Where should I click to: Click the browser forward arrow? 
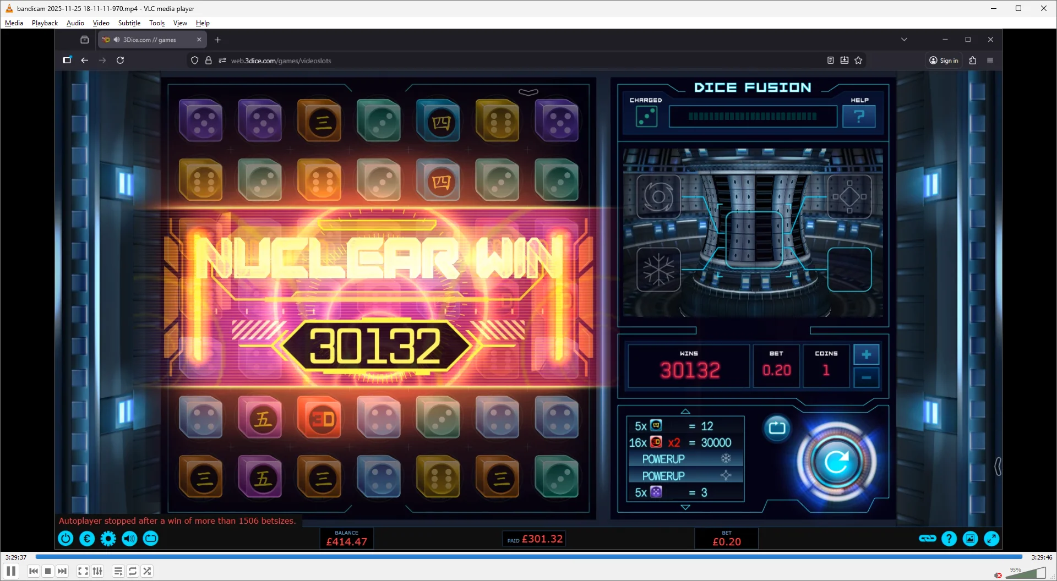pos(102,61)
